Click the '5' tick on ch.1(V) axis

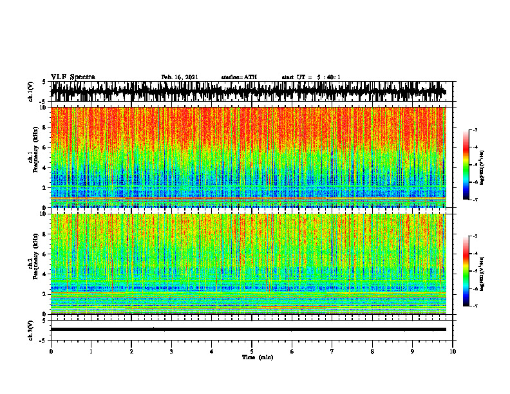[44, 82]
